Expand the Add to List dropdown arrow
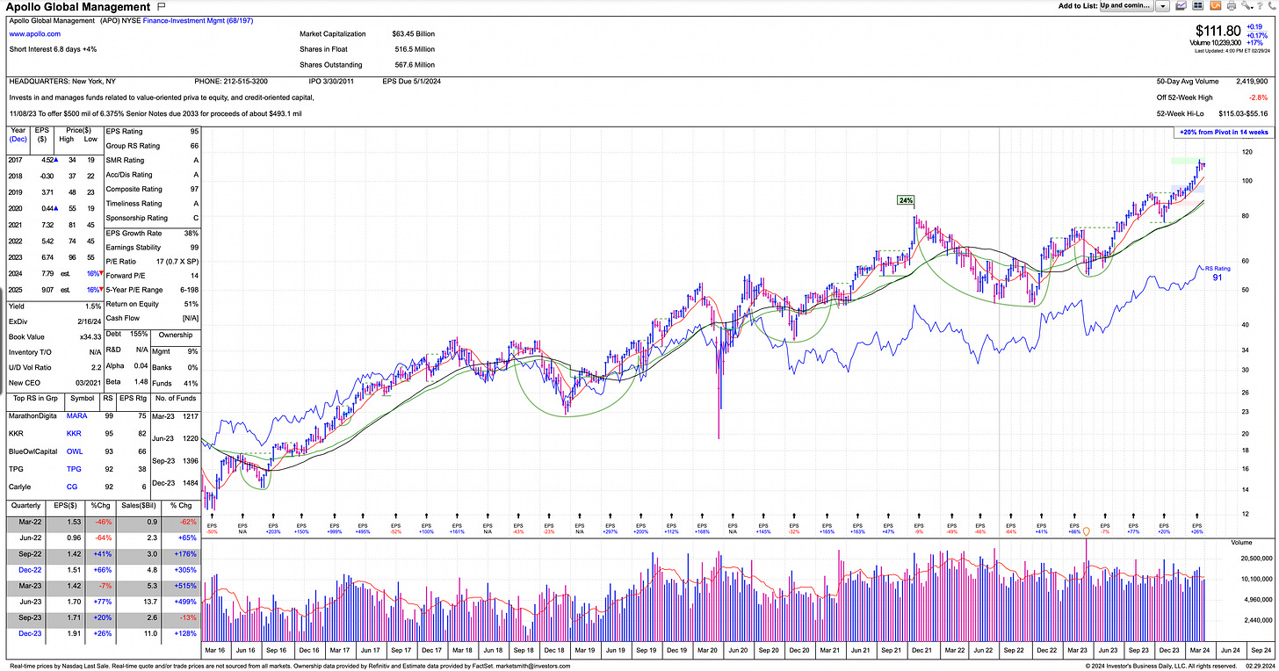 (1162, 5)
